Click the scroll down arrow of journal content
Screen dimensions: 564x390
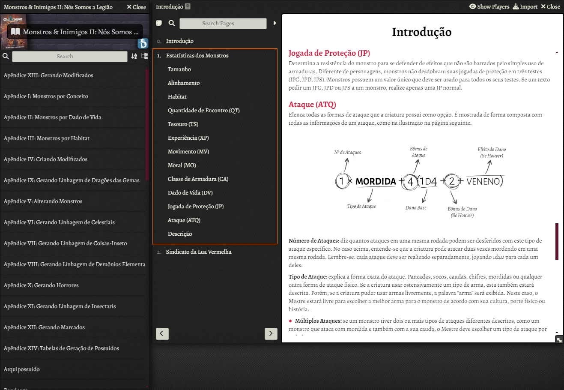557,333
